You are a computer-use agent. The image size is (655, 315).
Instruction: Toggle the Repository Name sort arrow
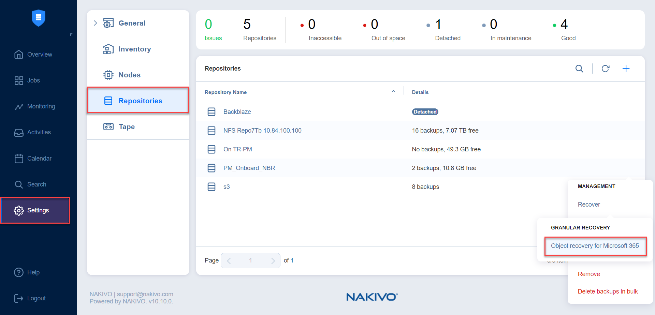point(393,92)
